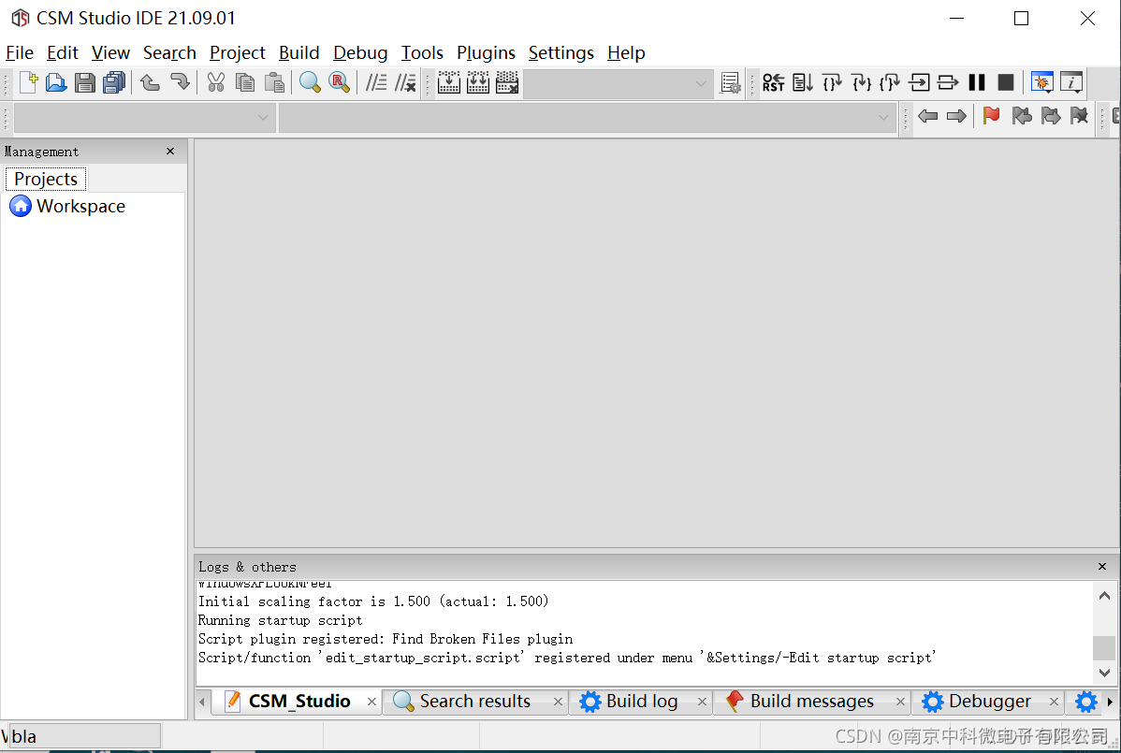Toggle the various info window
The height and width of the screenshot is (753, 1121).
point(1071,82)
